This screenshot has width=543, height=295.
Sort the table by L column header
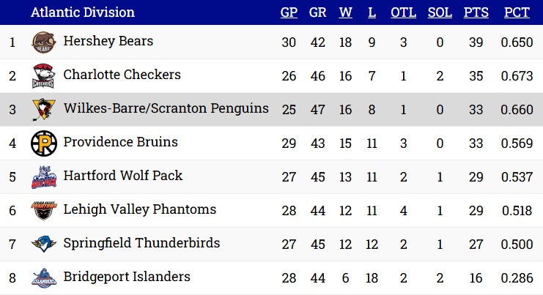[x=372, y=12]
